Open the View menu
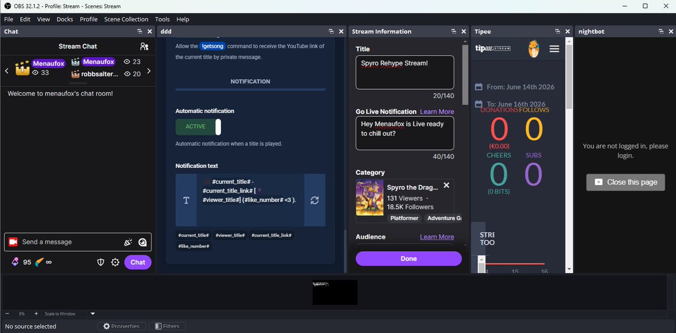 (x=43, y=19)
